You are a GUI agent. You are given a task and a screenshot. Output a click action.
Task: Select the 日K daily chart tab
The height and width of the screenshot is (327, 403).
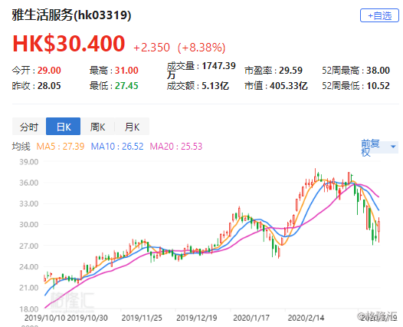pos(64,127)
